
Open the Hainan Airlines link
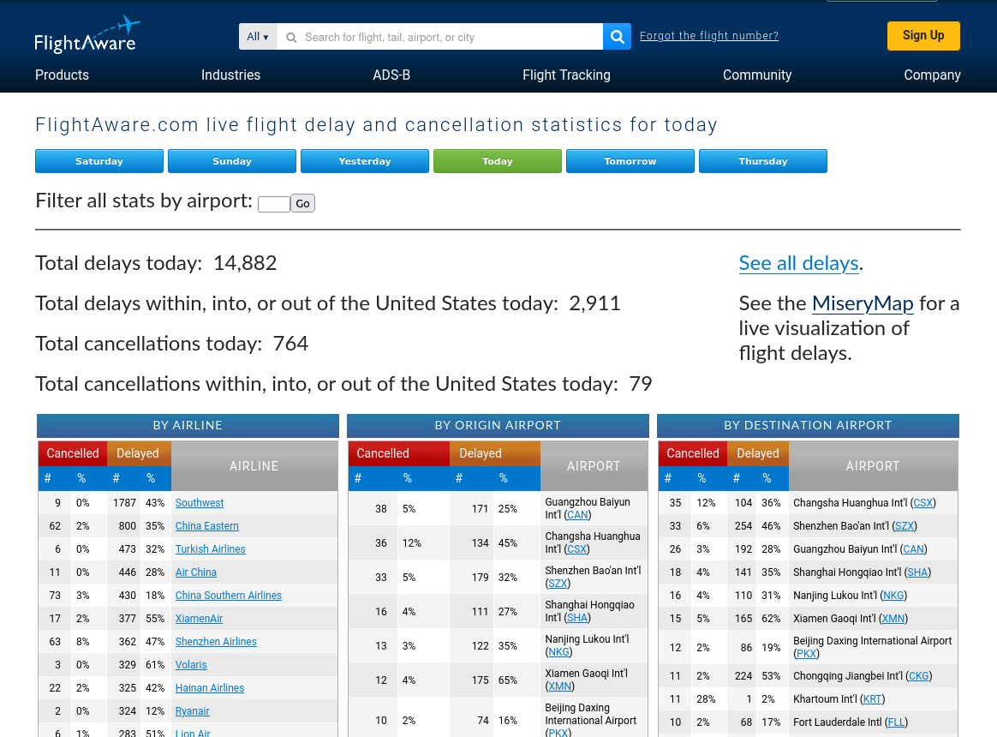pyautogui.click(x=210, y=688)
